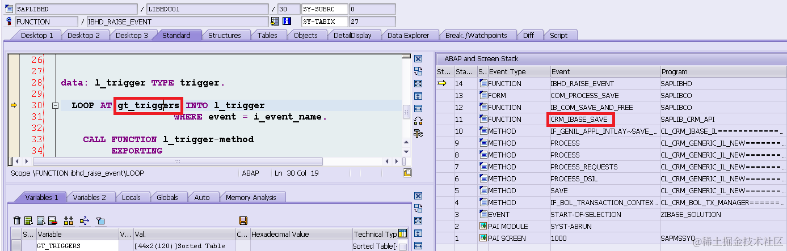Click the blue information icon beside IBHD_RAISE_EVENT
The height and width of the screenshot is (251, 787).
tap(287, 22)
